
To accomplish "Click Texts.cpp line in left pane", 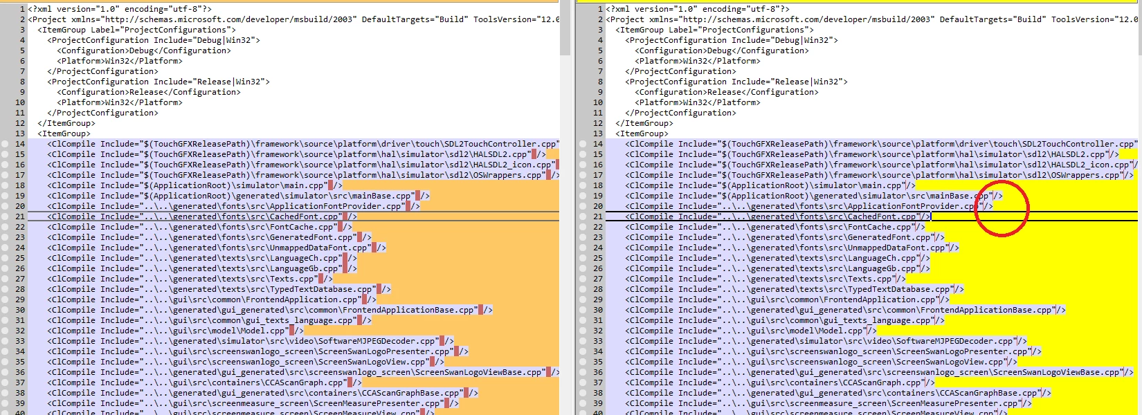I will point(190,279).
